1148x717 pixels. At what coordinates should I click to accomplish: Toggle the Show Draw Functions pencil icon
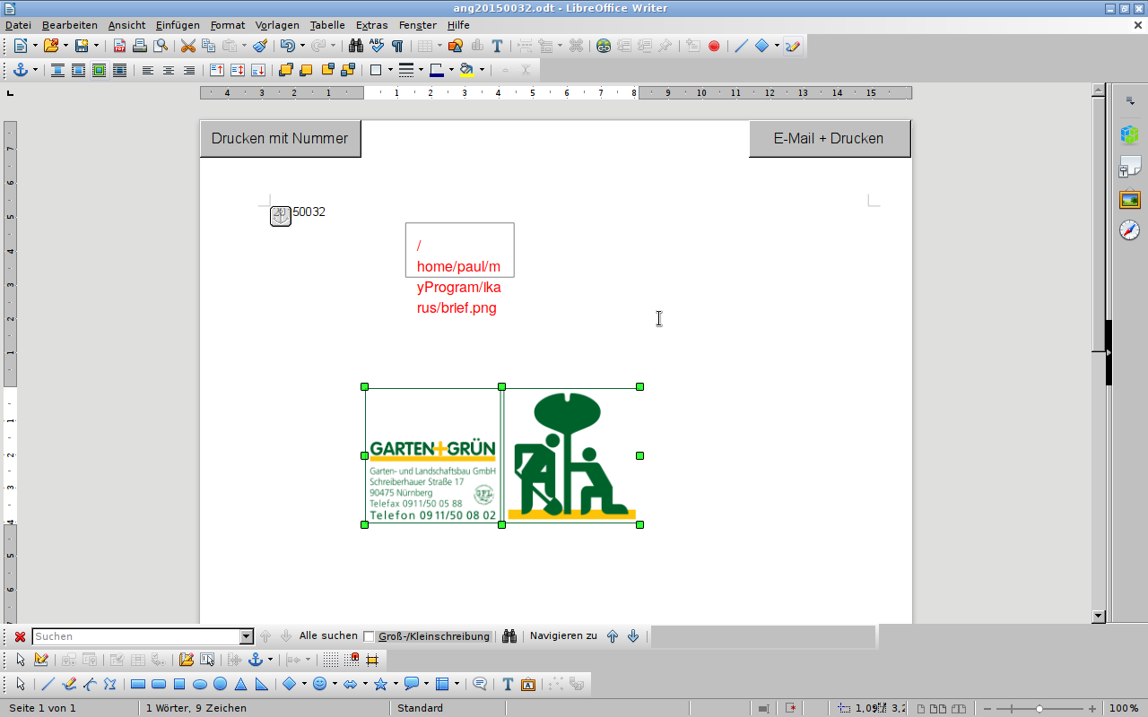point(793,46)
